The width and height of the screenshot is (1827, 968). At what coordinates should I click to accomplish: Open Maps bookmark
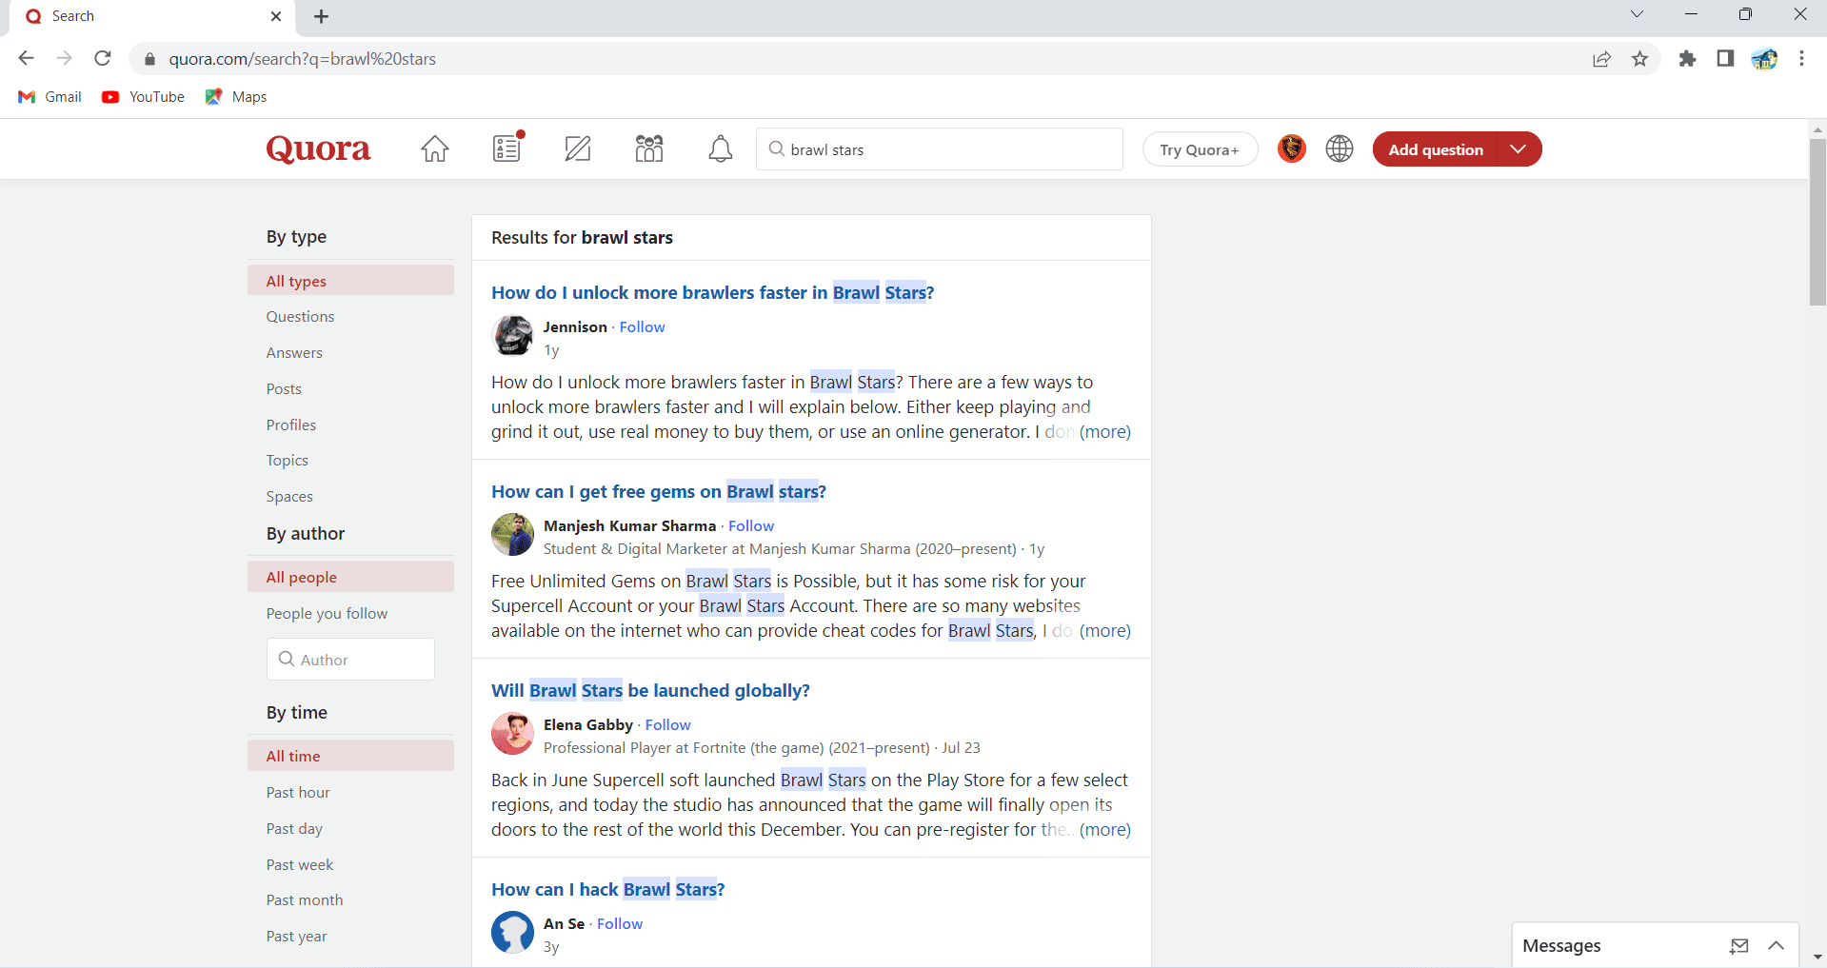coord(236,97)
